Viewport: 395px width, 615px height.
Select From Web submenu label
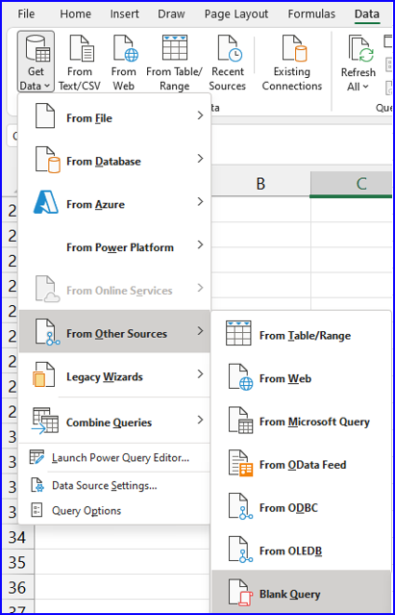285,379
